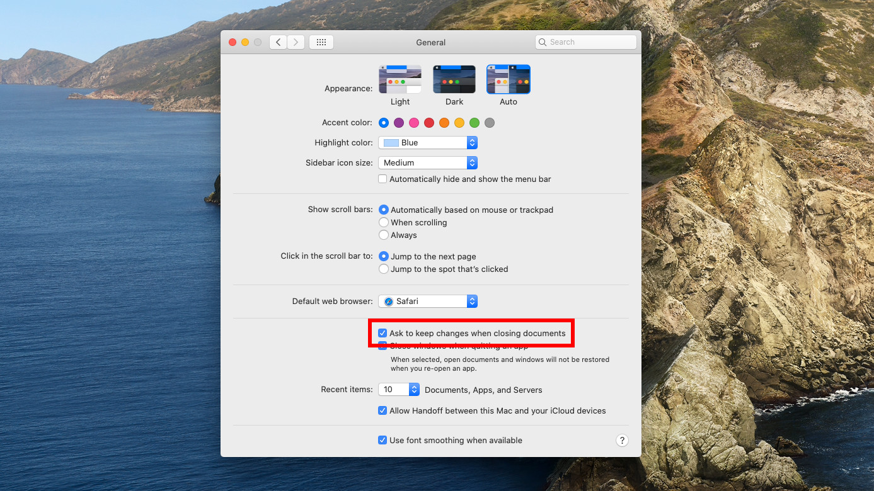
Task: Select the Auto appearance thumbnail
Action: (x=509, y=79)
